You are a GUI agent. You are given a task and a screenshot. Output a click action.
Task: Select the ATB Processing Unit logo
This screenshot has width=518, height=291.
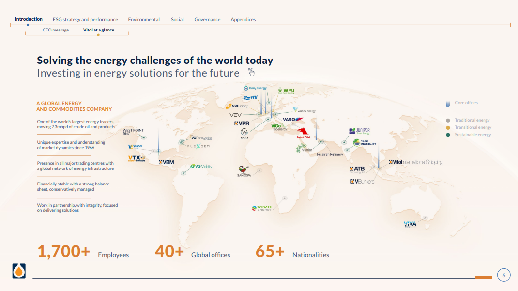357,170
